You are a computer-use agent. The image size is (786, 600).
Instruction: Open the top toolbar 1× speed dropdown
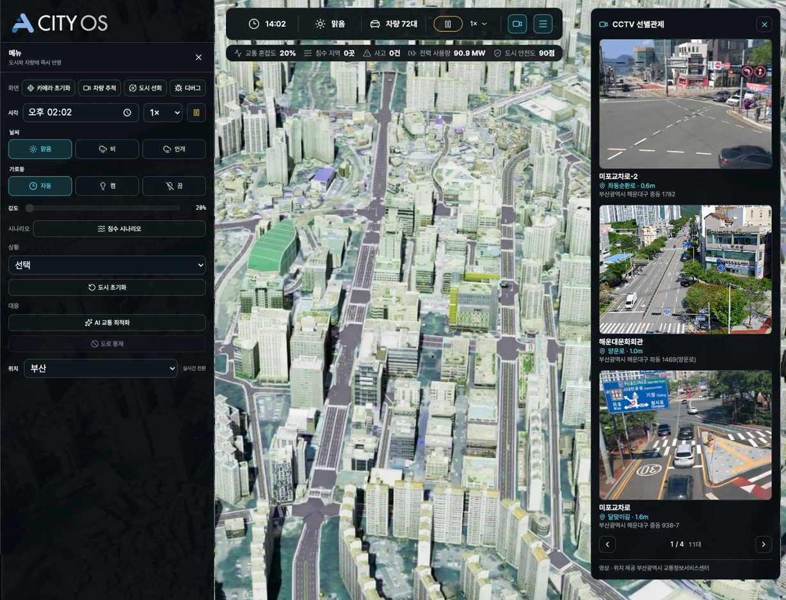478,24
